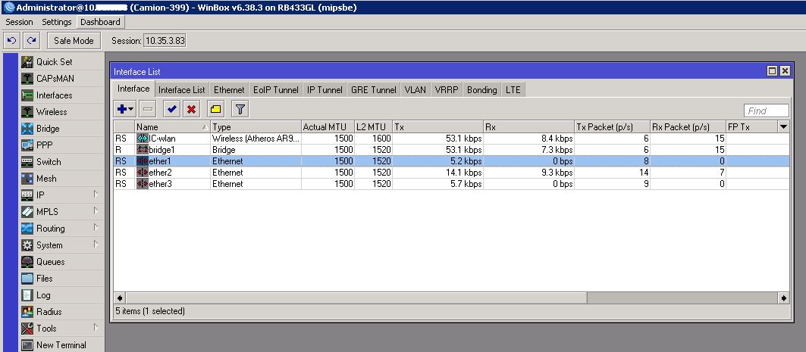The image size is (806, 352).
Task: Switch to the VRRP tab
Action: 447,90
